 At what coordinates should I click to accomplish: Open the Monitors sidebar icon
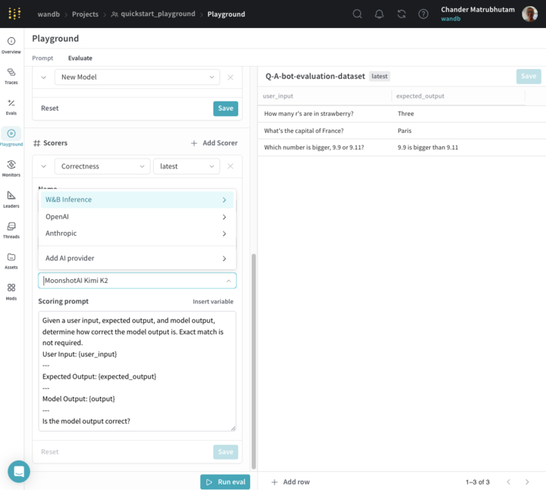tap(11, 168)
